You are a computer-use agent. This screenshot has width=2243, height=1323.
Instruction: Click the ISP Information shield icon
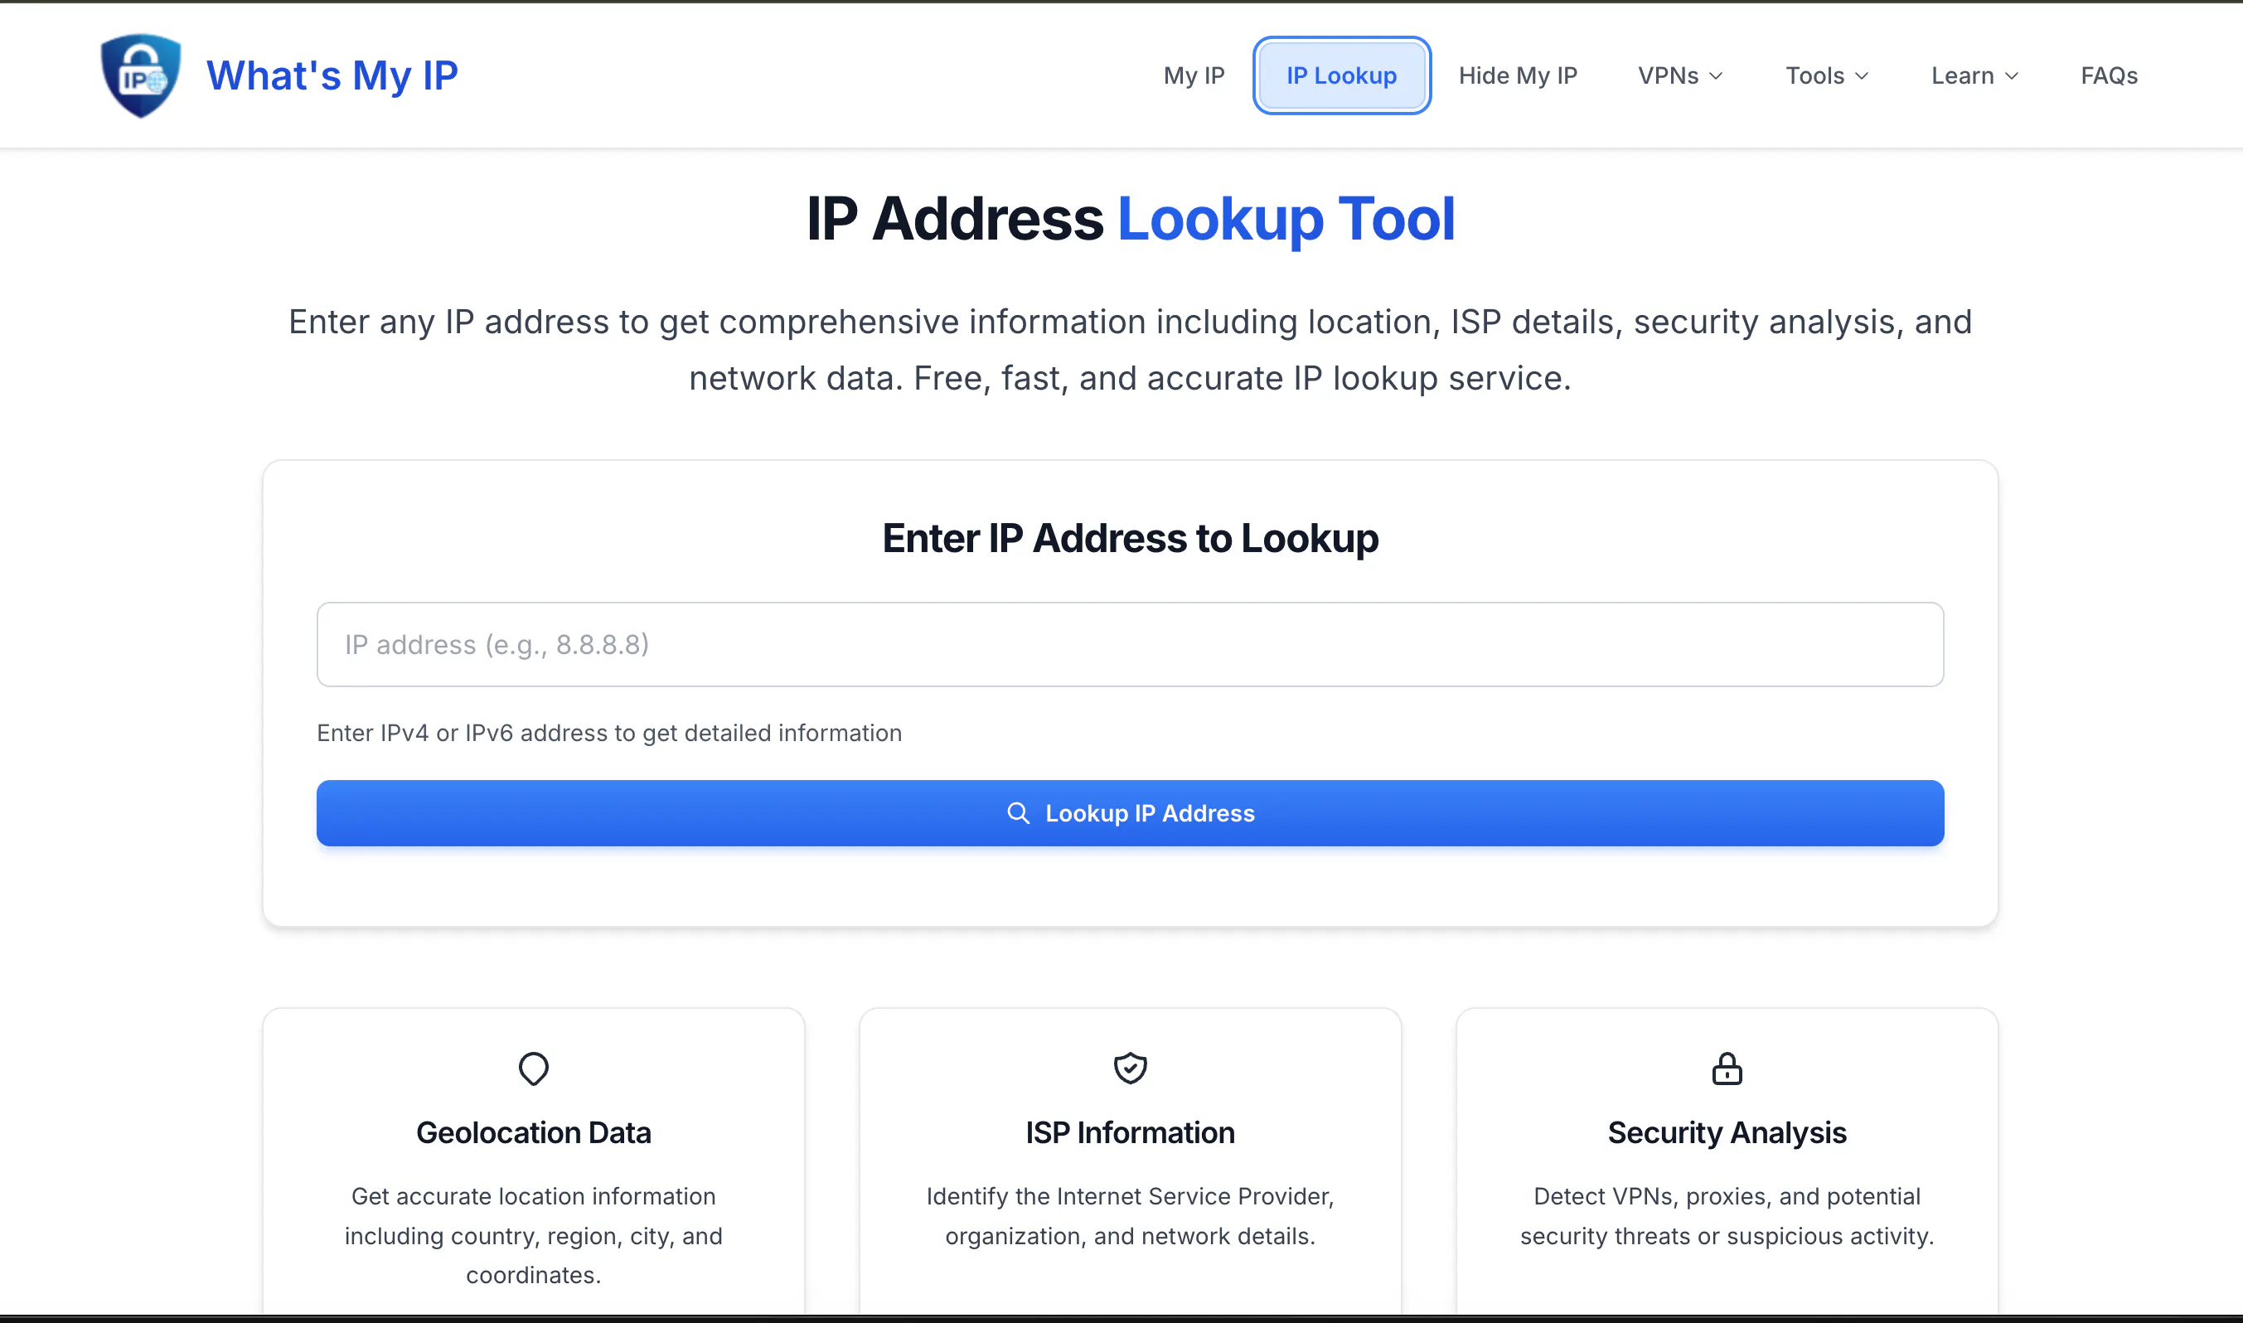[1130, 1068]
